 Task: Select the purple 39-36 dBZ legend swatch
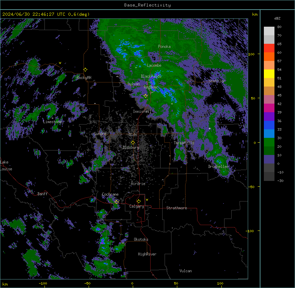tap(269, 117)
